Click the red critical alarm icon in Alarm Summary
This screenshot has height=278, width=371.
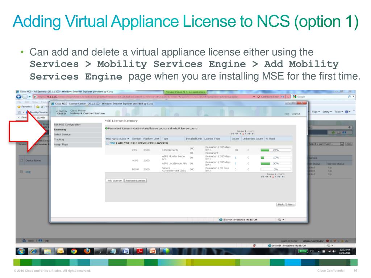(x=328, y=240)
